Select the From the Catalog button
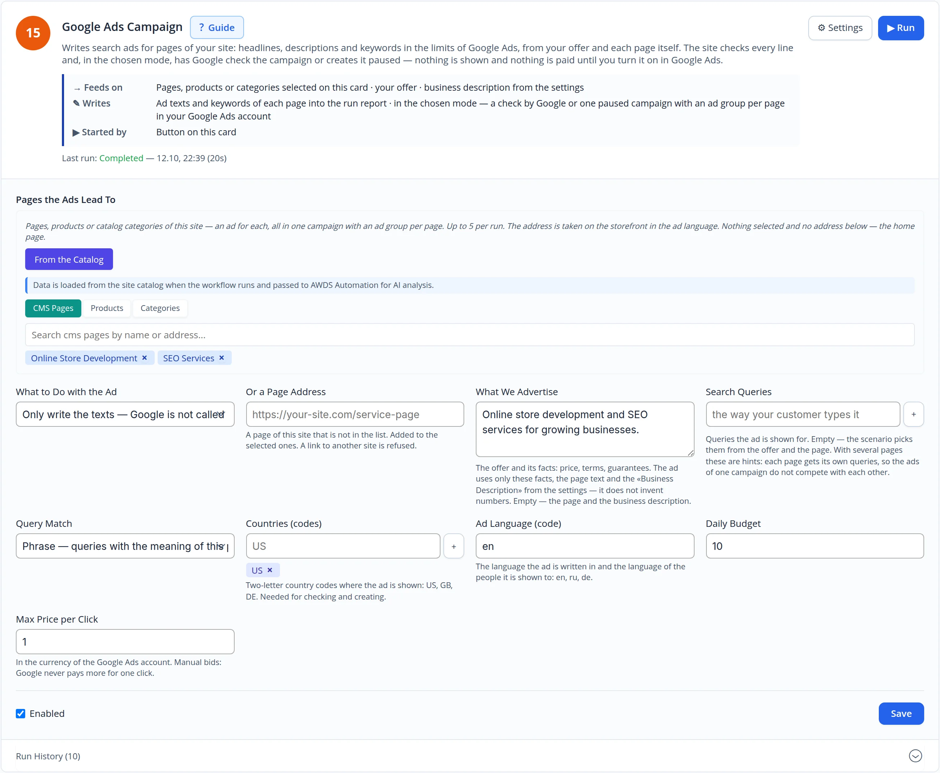Viewport: 940px width, 773px height. [x=69, y=259]
